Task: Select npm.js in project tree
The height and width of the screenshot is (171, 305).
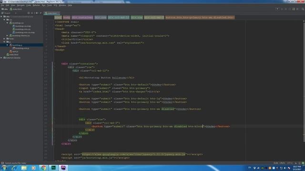Action: (x=14, y=51)
